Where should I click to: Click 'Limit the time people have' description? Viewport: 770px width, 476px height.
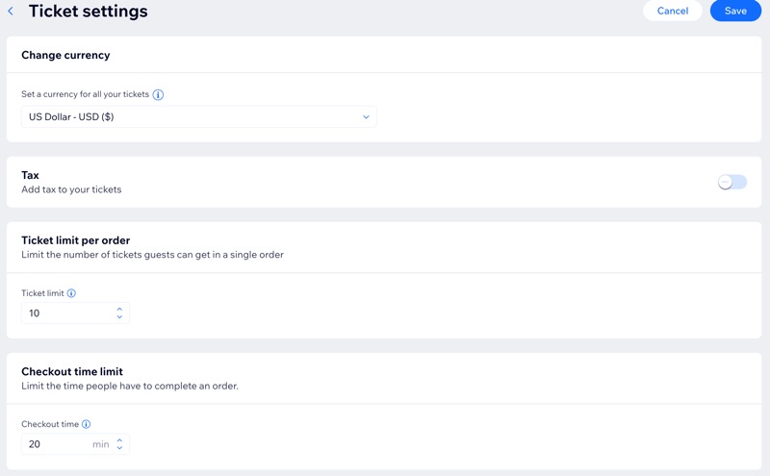tap(130, 386)
